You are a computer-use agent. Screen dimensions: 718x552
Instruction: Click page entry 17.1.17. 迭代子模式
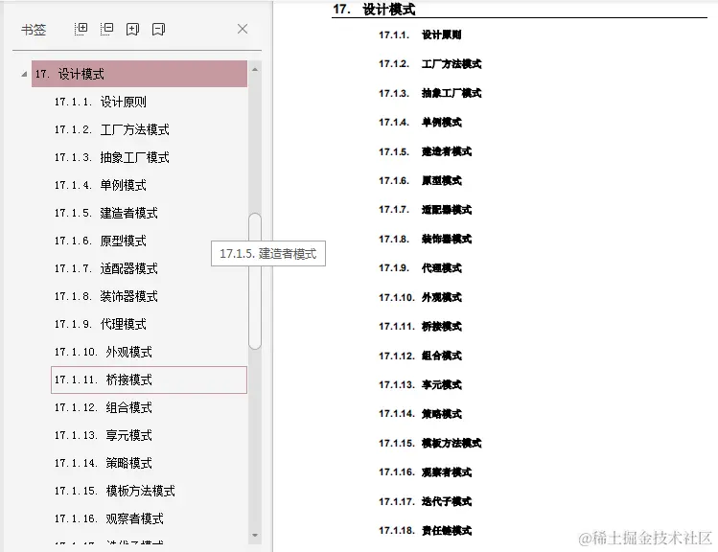[x=425, y=501]
